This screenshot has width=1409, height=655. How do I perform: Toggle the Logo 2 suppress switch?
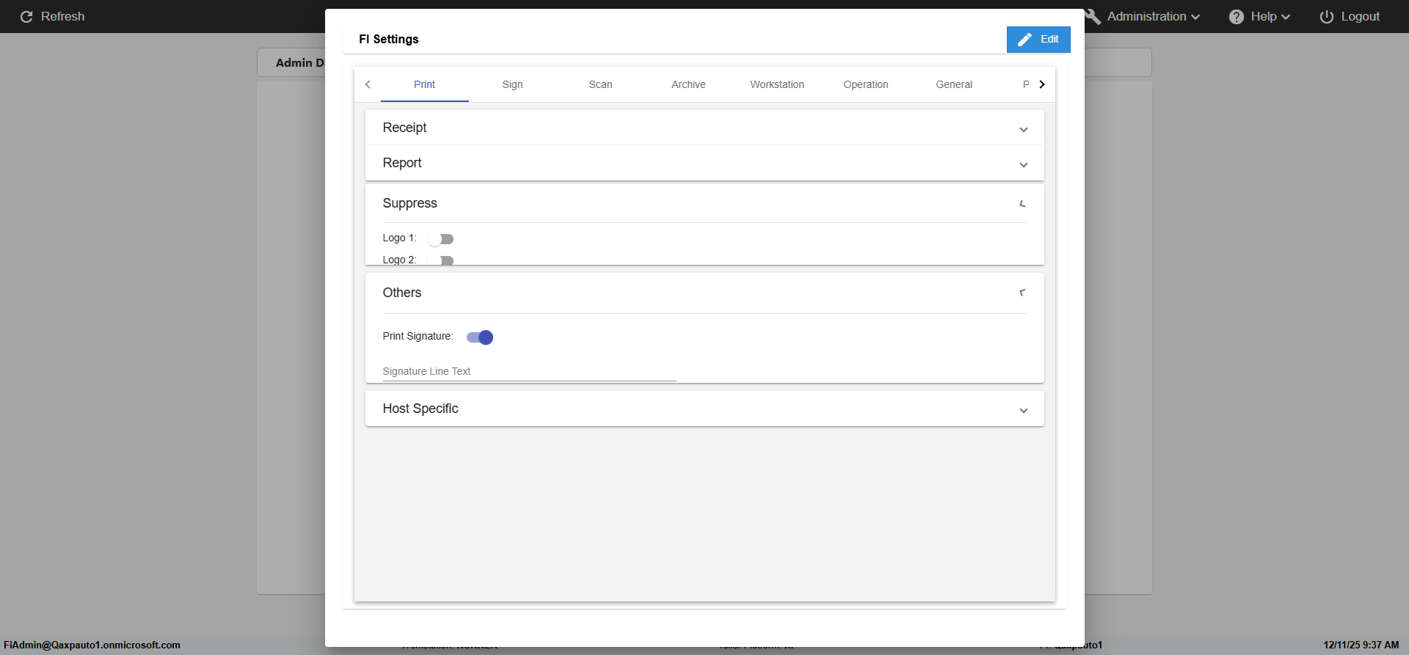click(x=440, y=260)
